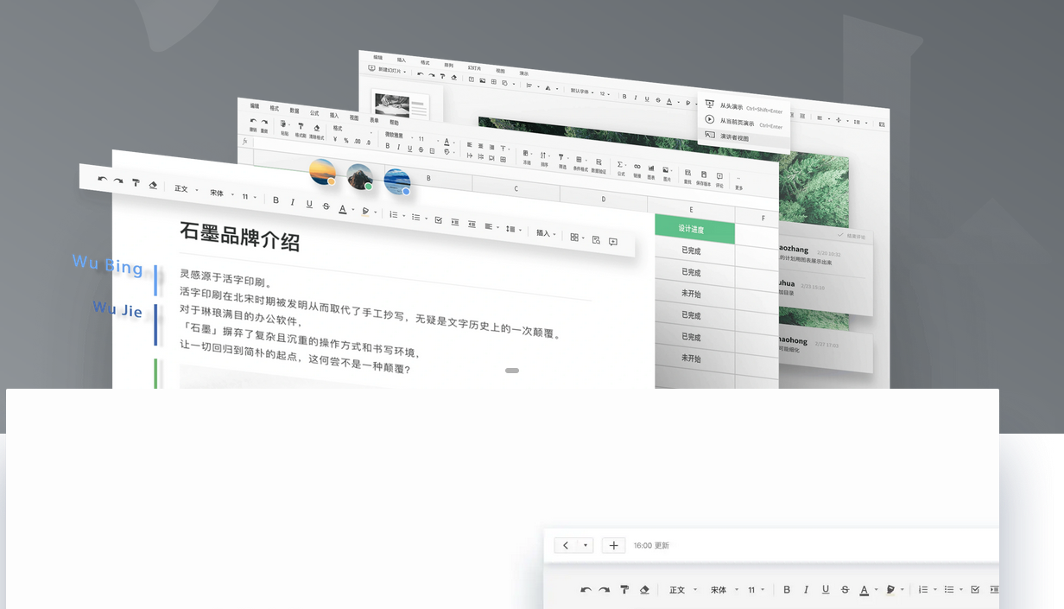Screen dimensions: 1064x609
Task: Select 从头演示 in the presentation menu
Action: [744, 107]
